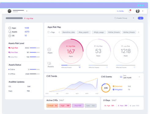Select the first #other_threats tag
The width and height of the screenshot is (150, 114).
coord(114,32)
